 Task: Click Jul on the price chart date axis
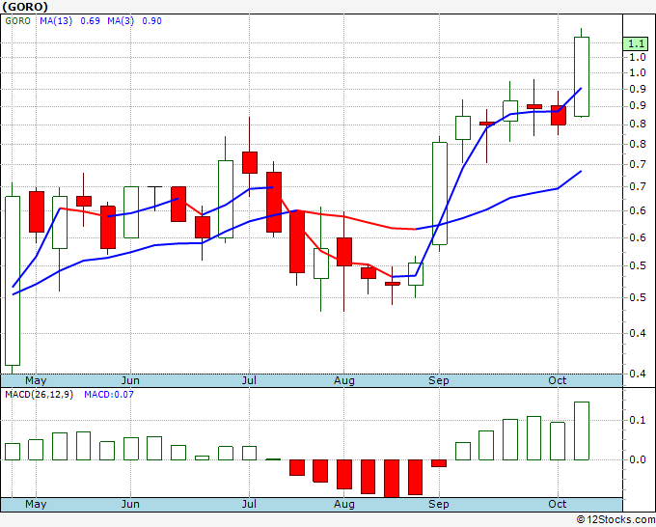249,380
